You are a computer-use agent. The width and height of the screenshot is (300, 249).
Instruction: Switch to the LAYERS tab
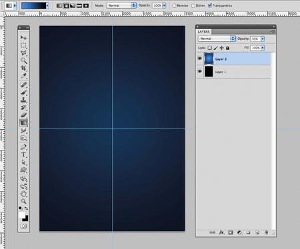pos(203,31)
